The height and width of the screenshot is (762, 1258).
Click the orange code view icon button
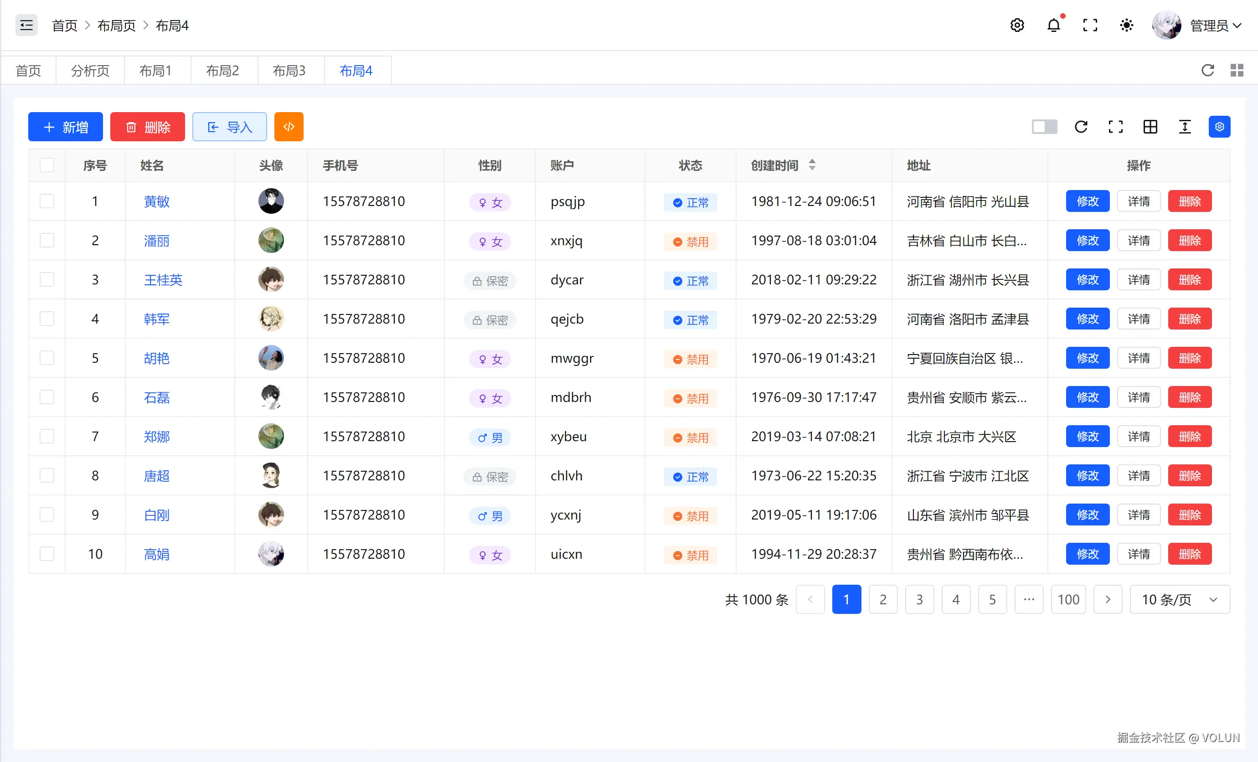click(x=289, y=127)
